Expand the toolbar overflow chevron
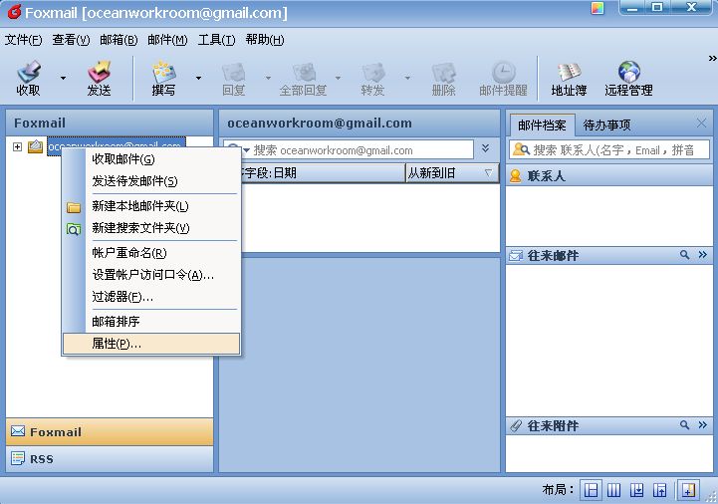 712,58
